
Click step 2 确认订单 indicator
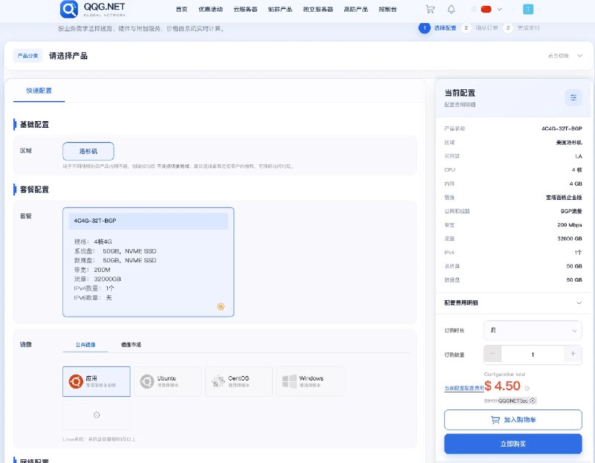[x=480, y=27]
